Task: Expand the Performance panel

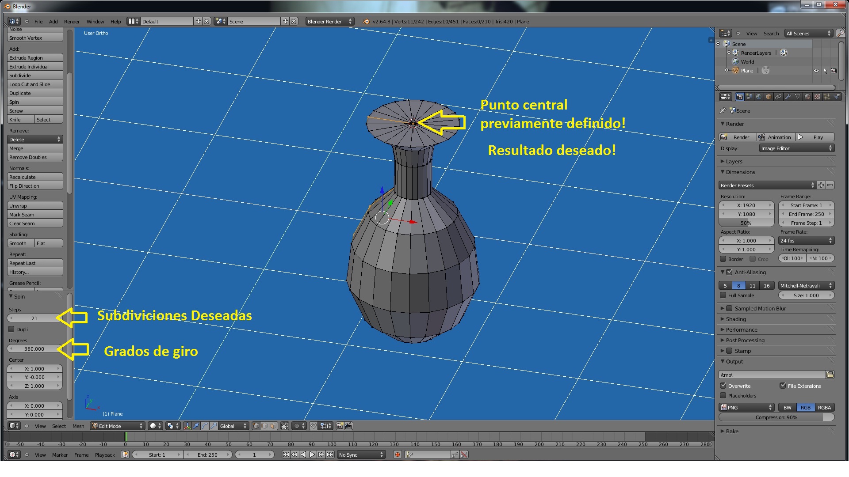Action: [x=742, y=330]
